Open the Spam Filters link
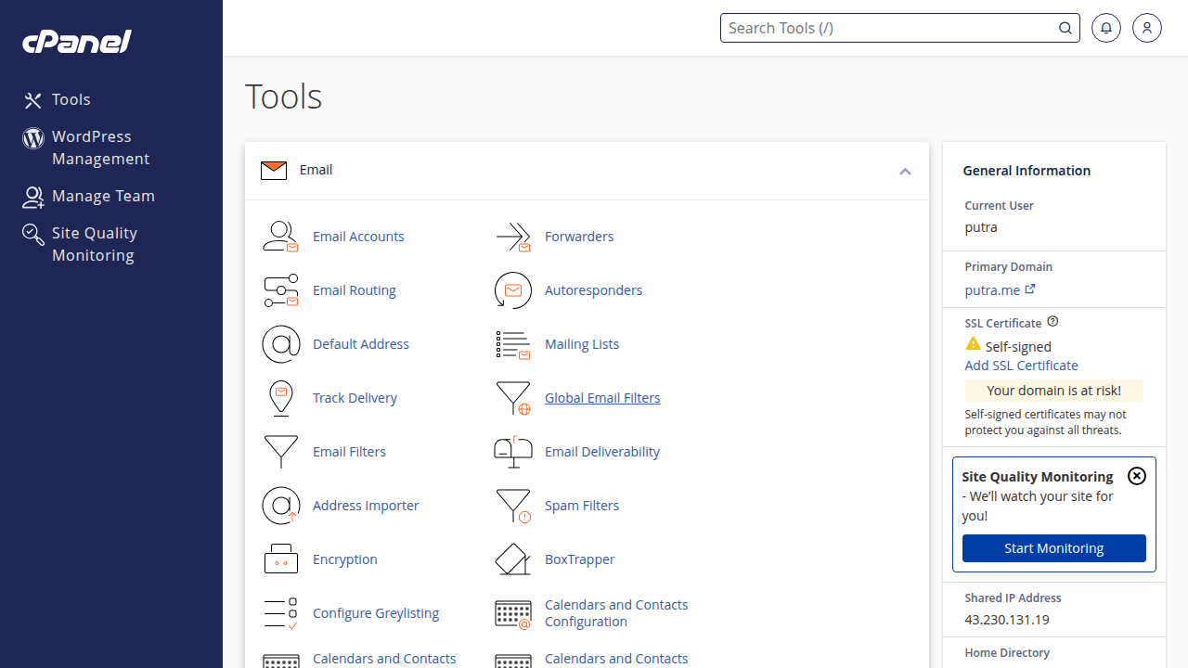This screenshot has height=668, width=1188. pos(582,506)
